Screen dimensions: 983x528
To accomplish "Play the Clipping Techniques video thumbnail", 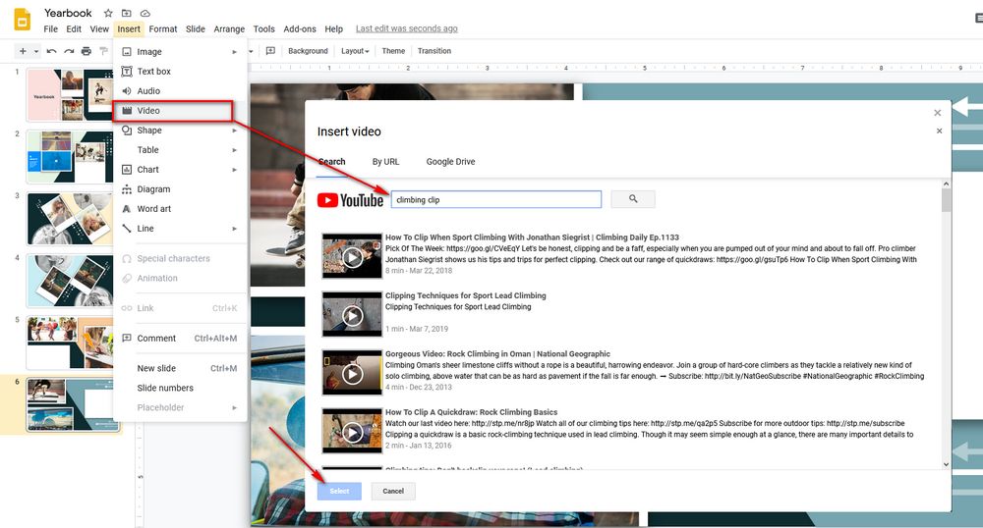I will click(x=352, y=315).
